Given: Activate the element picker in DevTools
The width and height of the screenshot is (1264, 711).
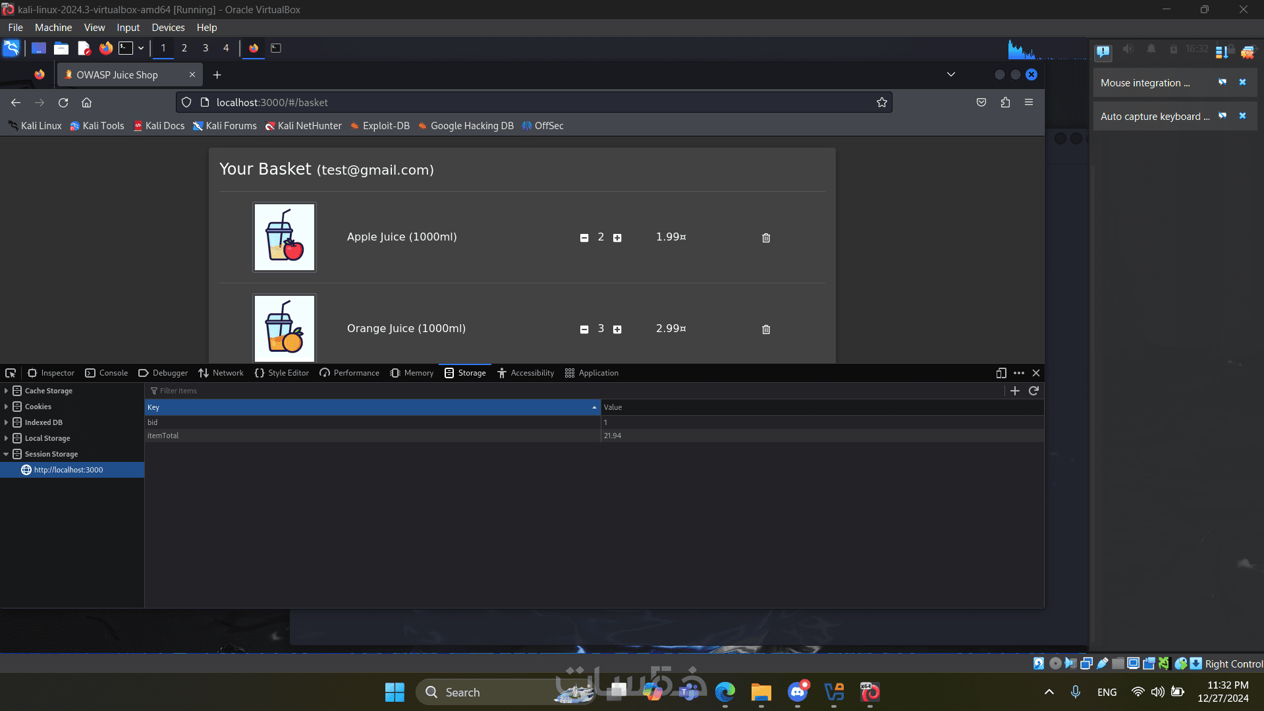Looking at the screenshot, I should point(11,373).
